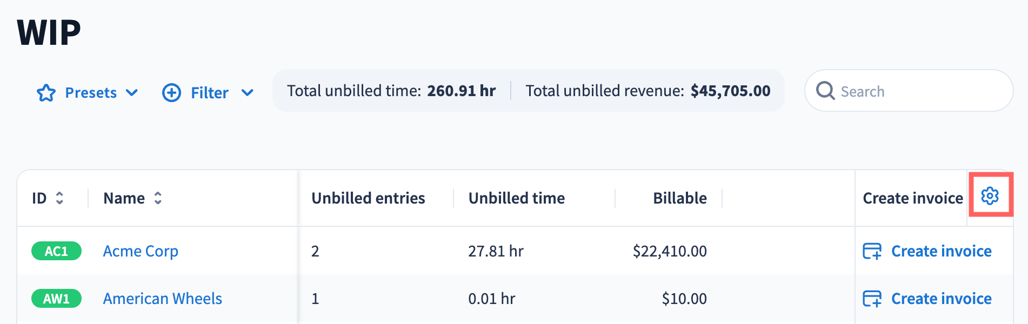The height and width of the screenshot is (324, 1028).
Task: Open Acme Corp client link
Action: [141, 251]
